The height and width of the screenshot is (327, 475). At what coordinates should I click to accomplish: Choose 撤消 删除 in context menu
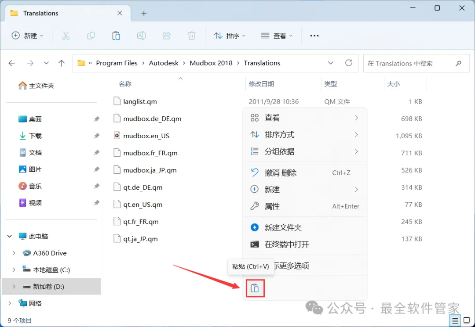305,172
